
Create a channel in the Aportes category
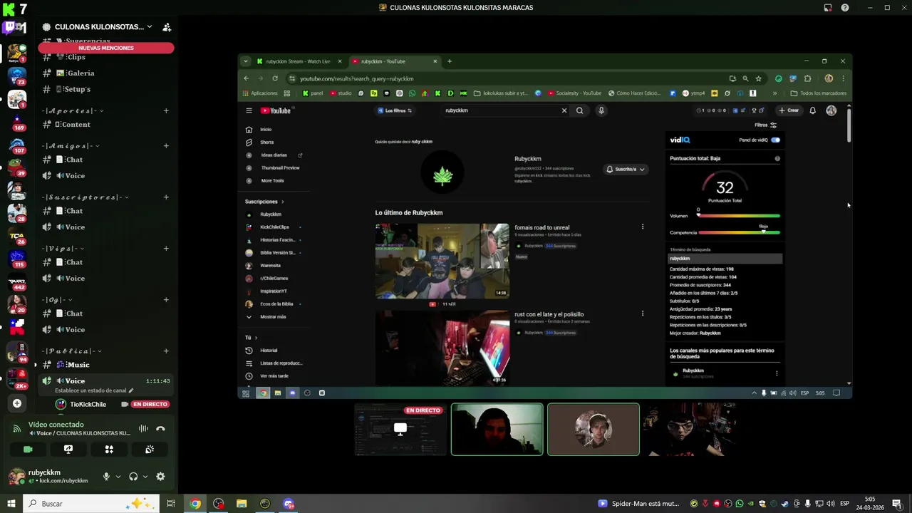(x=166, y=110)
